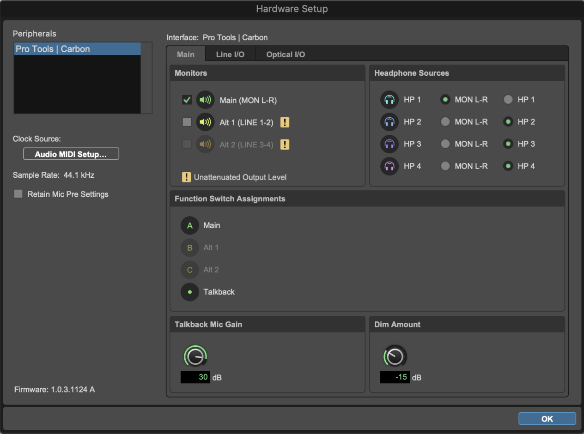
Task: Select MON L-R source for HP 4
Action: (x=445, y=166)
